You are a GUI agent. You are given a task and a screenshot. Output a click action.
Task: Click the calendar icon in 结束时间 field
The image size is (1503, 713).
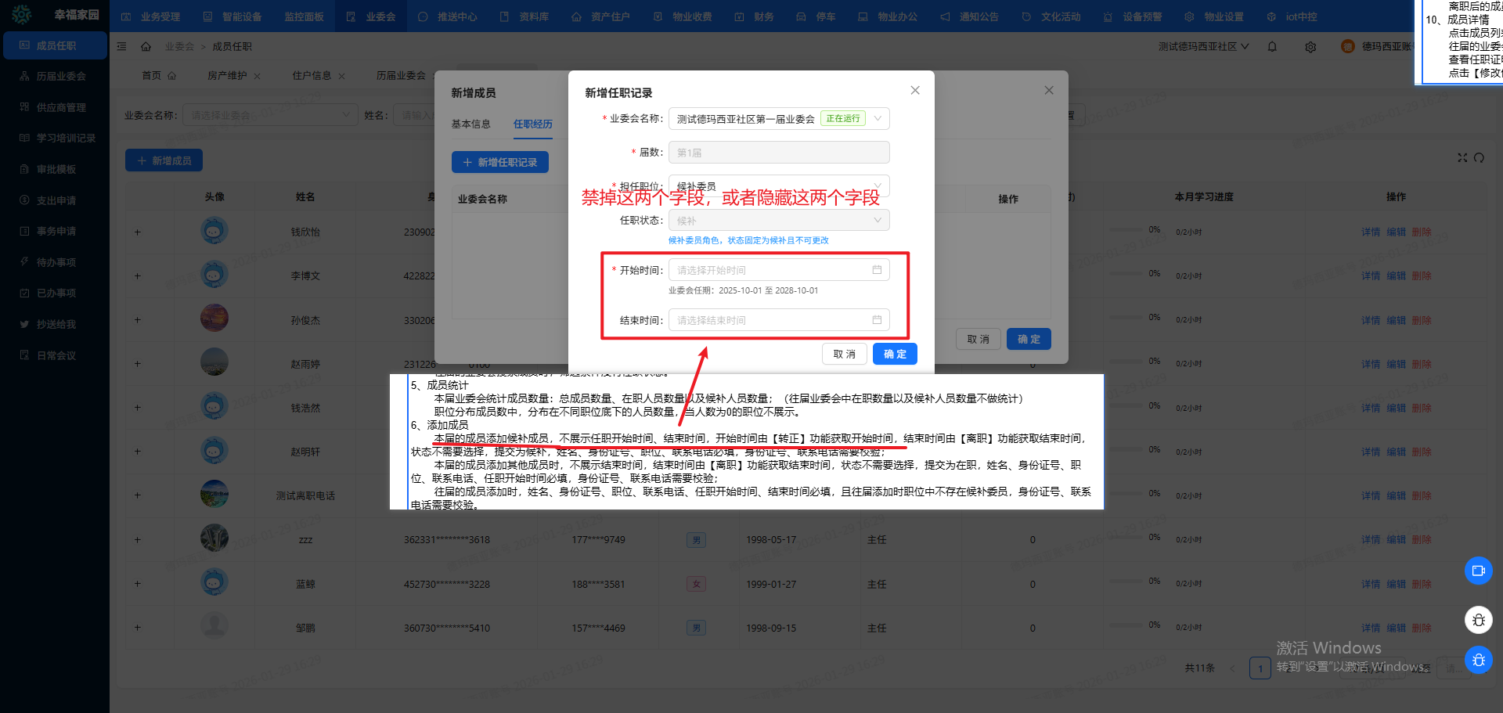click(x=877, y=320)
